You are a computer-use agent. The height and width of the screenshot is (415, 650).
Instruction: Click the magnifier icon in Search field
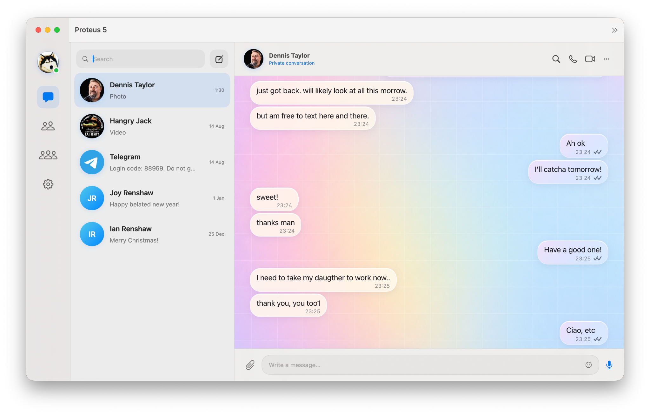(85, 59)
